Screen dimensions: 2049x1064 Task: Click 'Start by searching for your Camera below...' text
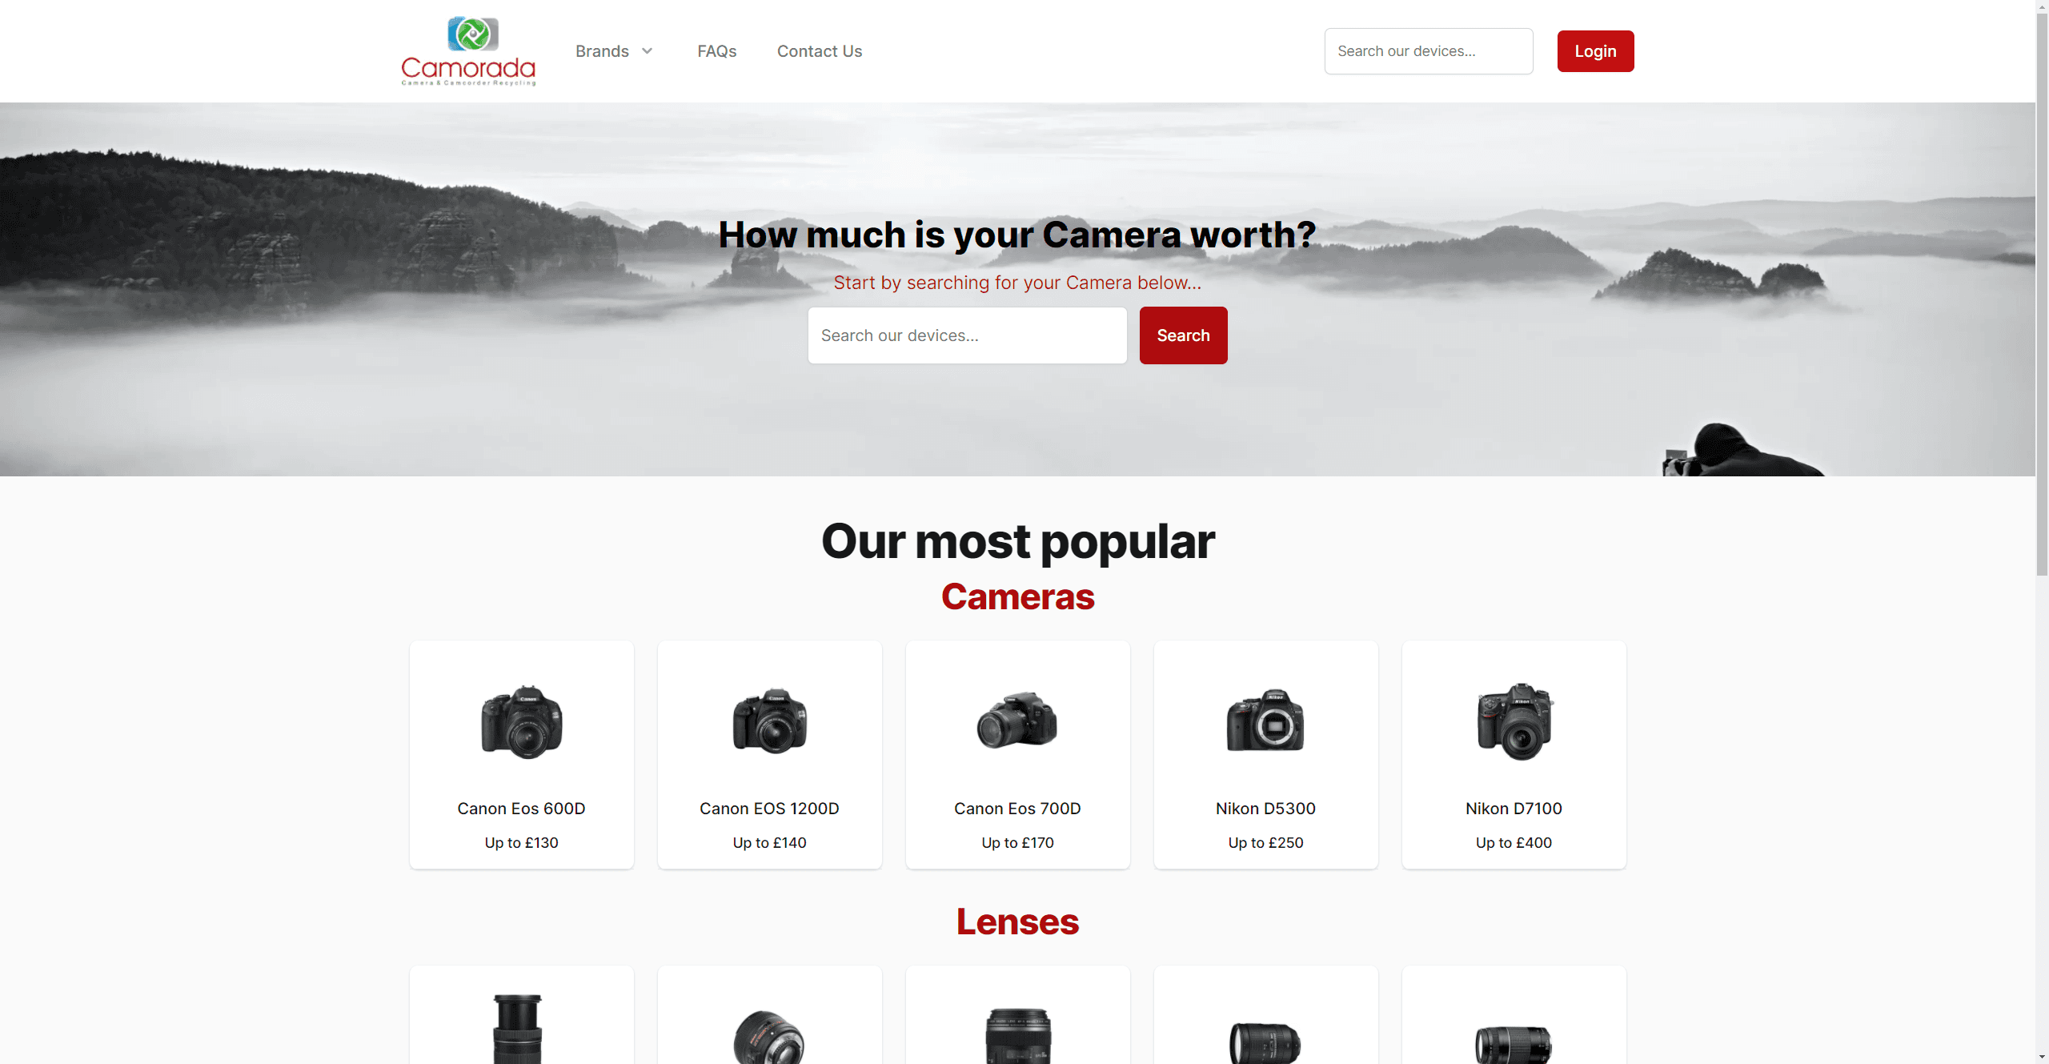click(x=1017, y=283)
